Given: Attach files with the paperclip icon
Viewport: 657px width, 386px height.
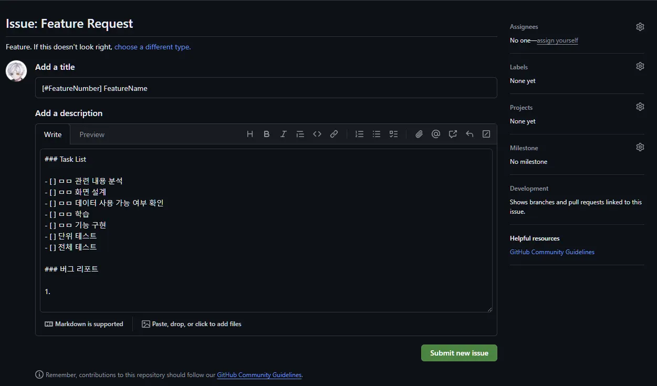Looking at the screenshot, I should pos(419,134).
